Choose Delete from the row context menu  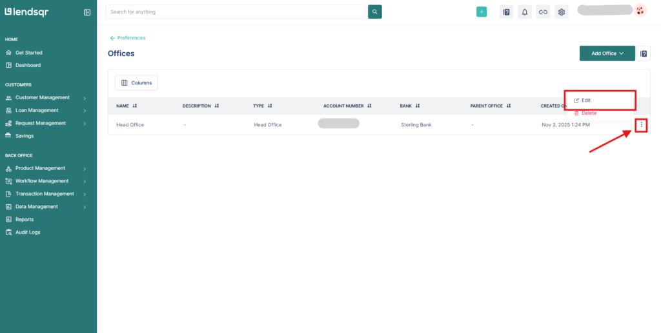pos(588,113)
